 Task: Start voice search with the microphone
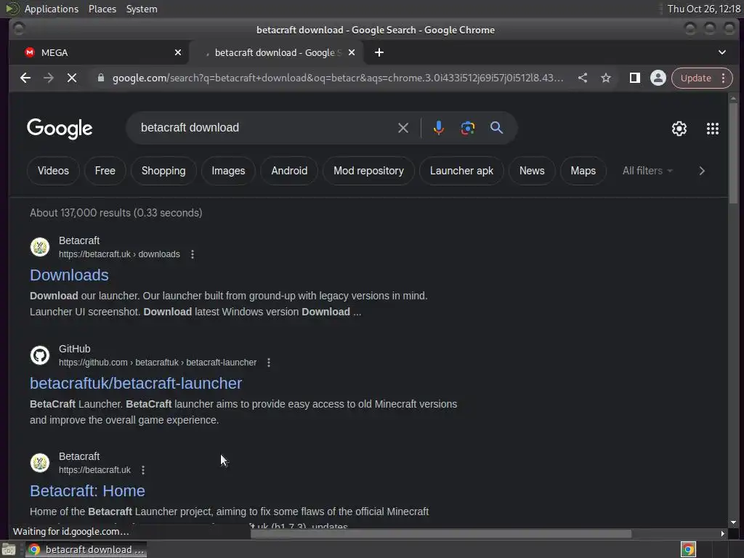click(x=438, y=128)
